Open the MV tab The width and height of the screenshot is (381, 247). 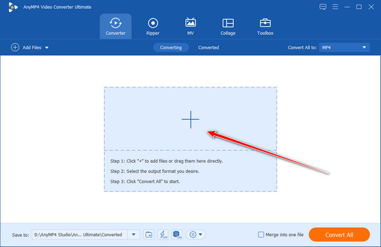tap(190, 27)
